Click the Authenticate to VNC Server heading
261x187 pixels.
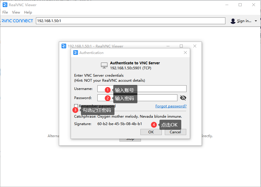[x=135, y=63]
